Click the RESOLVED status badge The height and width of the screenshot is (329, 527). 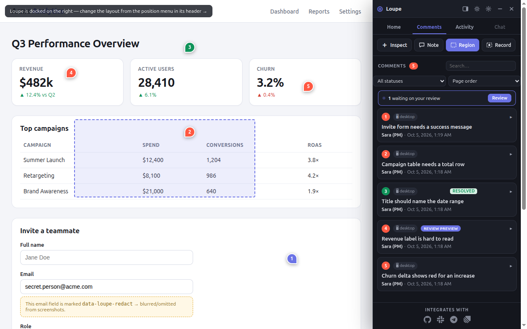(x=464, y=191)
